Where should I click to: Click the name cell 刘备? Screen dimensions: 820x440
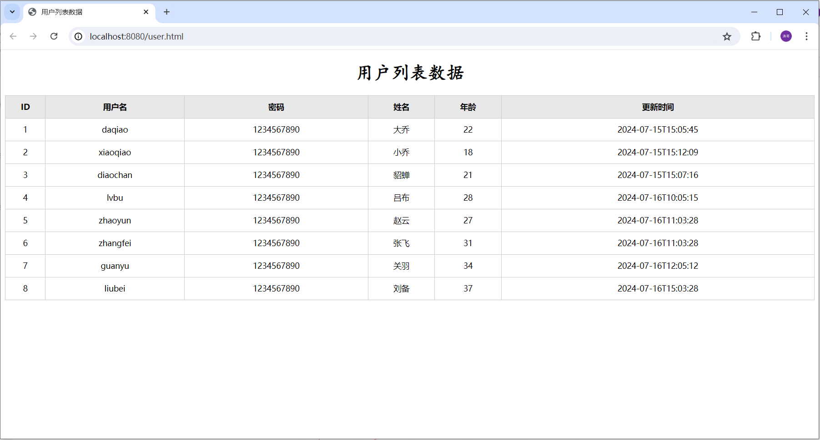[402, 289]
